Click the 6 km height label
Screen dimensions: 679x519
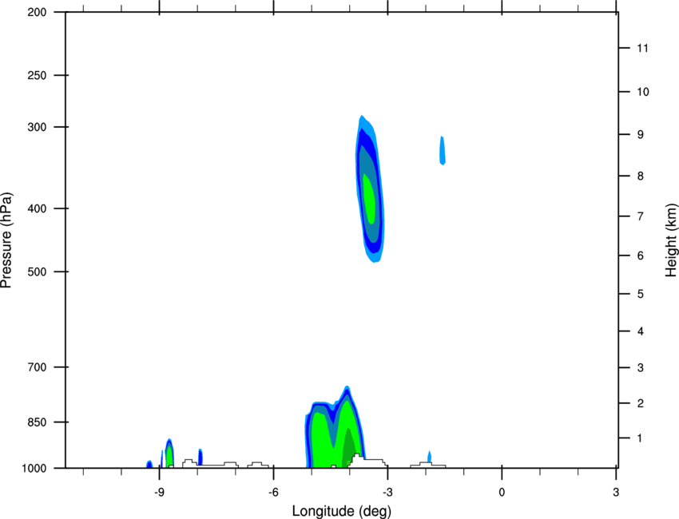click(641, 256)
